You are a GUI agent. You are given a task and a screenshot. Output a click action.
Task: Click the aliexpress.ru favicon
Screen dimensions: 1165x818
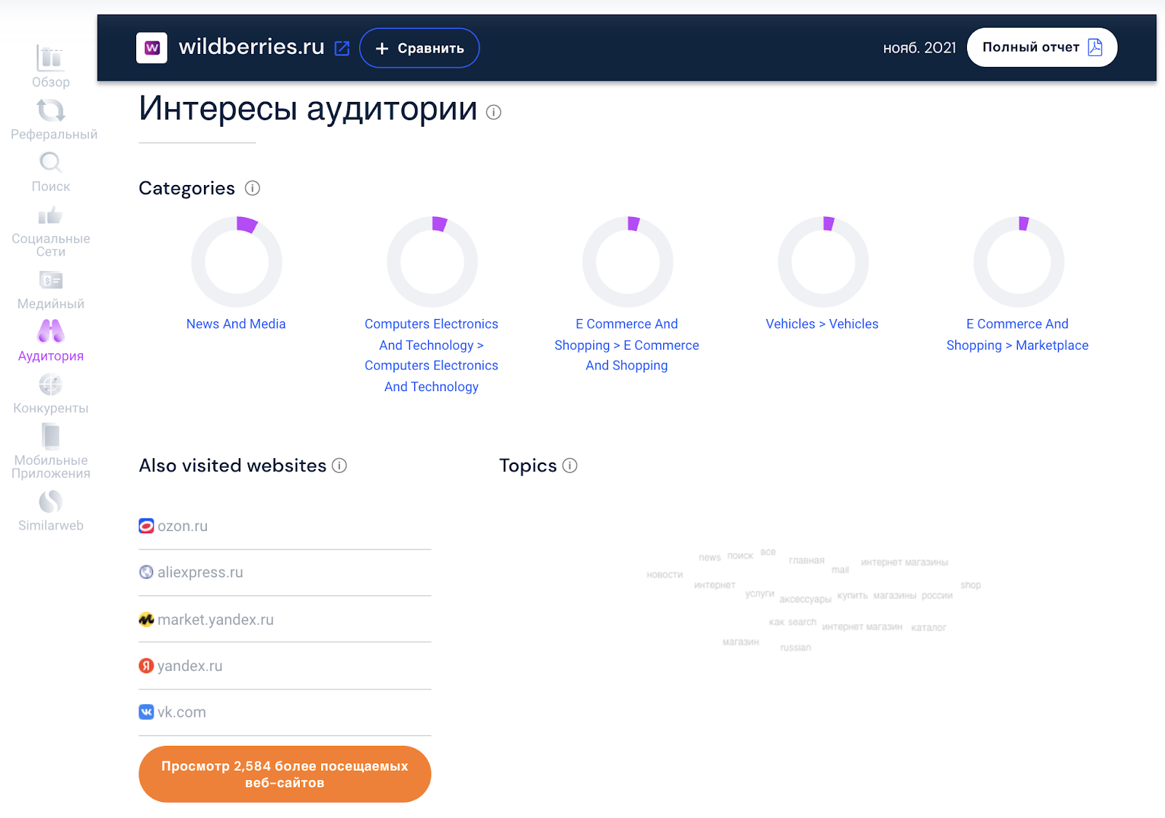[x=146, y=573]
